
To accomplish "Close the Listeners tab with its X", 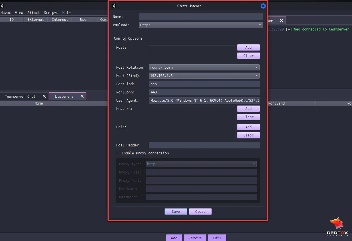I will (x=82, y=96).
